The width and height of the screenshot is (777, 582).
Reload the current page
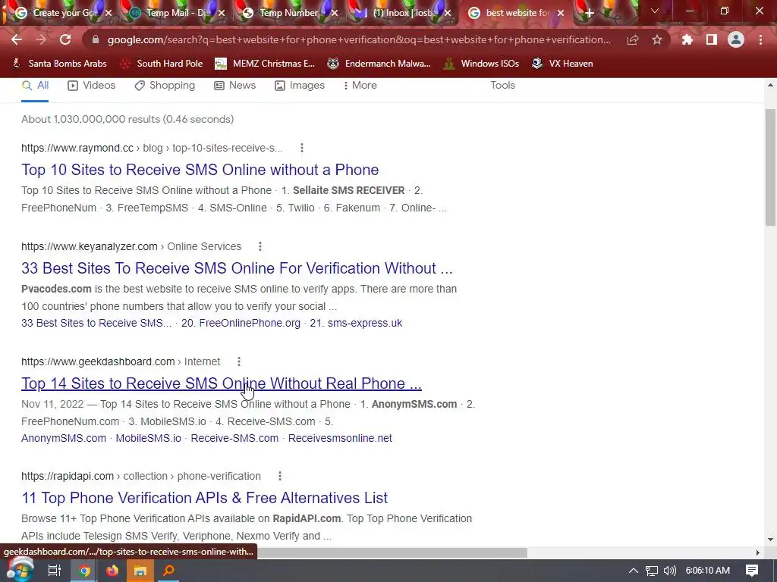coord(65,39)
